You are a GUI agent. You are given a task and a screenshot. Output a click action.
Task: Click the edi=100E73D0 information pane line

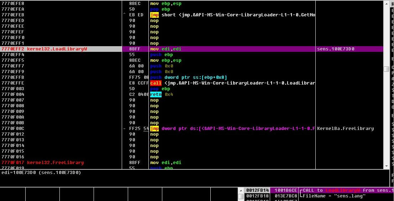pos(41,173)
